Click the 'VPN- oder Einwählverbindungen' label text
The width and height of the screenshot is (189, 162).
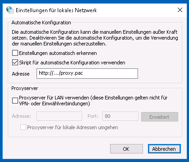[x=55, y=103]
